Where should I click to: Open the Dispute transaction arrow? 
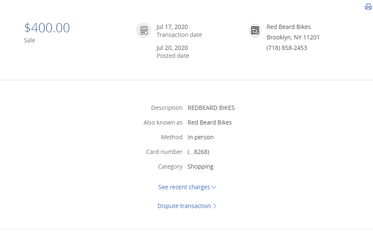click(215, 206)
